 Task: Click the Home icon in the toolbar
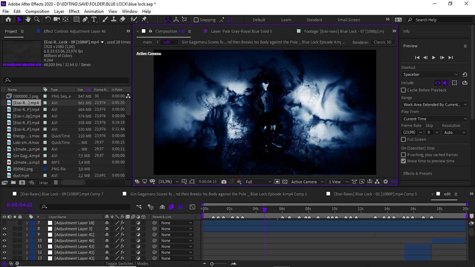[x=8, y=19]
